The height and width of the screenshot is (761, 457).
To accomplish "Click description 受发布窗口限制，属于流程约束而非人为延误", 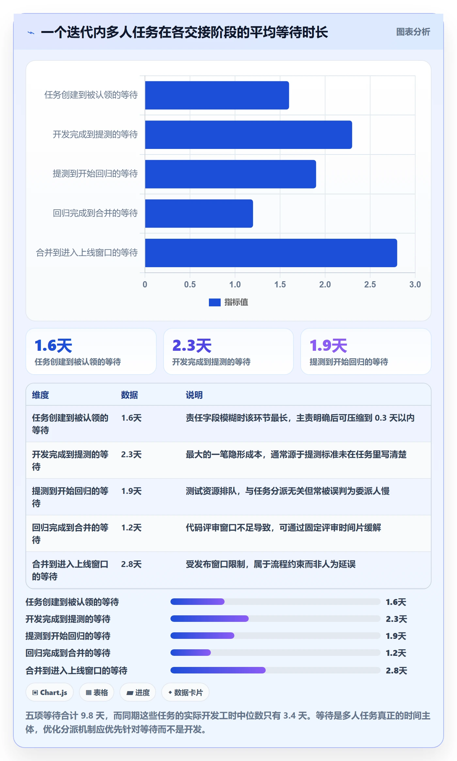I will tap(271, 564).
